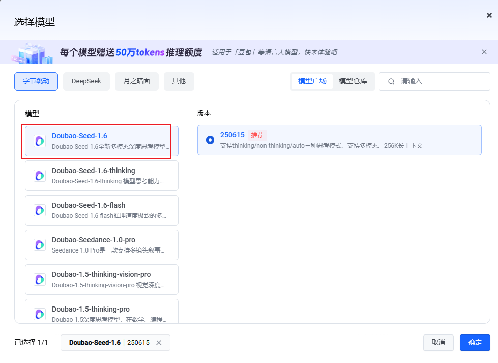Select the Doubao-Seed-1.6 model name
Screen dimensions: 498x363
coord(79,136)
